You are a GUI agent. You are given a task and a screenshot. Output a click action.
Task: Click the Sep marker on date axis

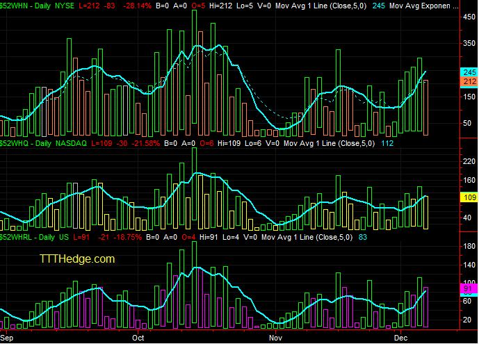tap(7, 338)
